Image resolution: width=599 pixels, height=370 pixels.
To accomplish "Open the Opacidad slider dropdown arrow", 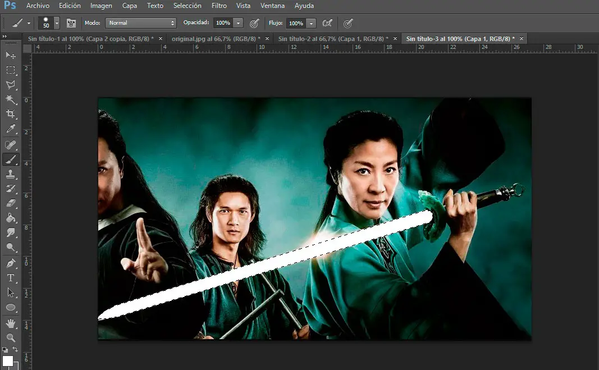I will tap(238, 23).
